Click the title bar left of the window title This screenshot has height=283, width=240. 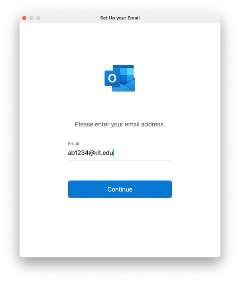(x=68, y=18)
